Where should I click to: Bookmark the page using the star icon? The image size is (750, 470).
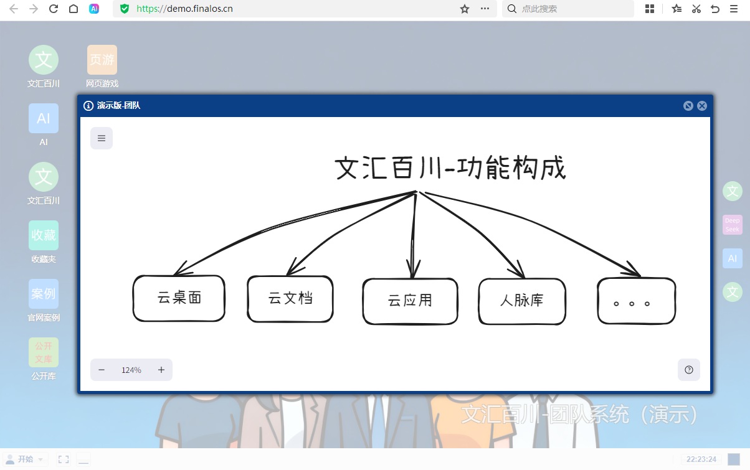(465, 9)
